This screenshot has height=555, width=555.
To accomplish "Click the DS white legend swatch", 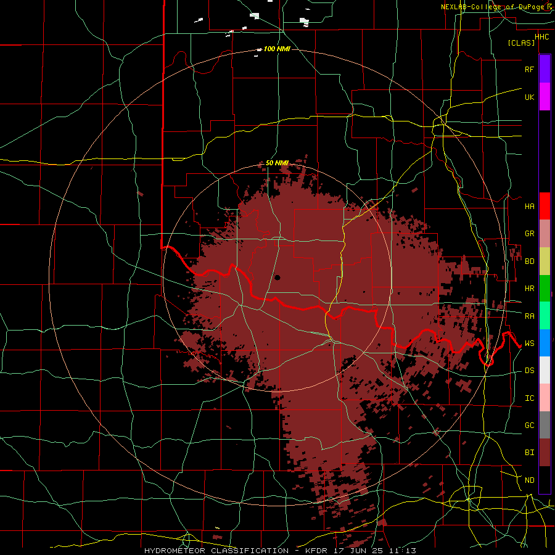I will pyautogui.click(x=545, y=370).
